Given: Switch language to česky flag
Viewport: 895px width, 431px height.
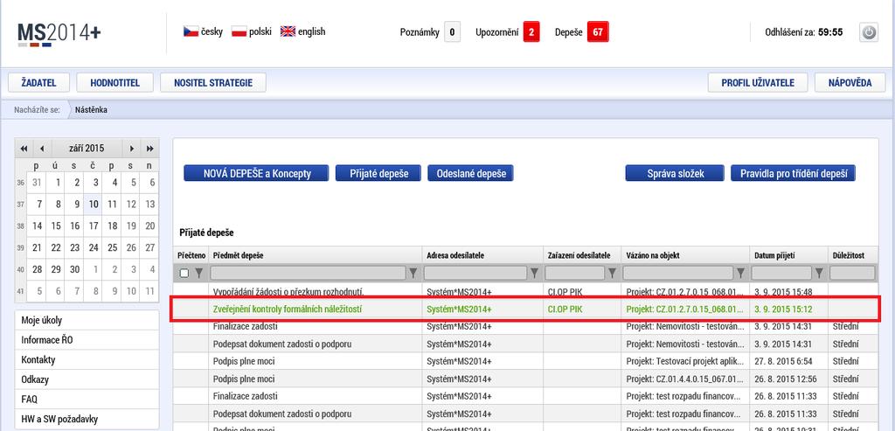Looking at the screenshot, I should coord(191,31).
